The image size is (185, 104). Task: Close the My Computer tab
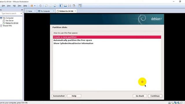point(54,11)
